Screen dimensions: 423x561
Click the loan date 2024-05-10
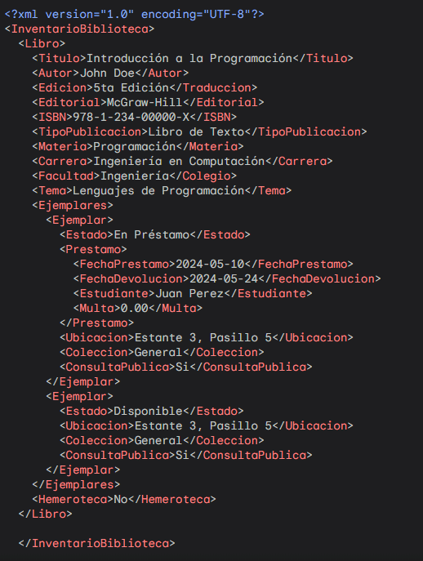coord(210,264)
